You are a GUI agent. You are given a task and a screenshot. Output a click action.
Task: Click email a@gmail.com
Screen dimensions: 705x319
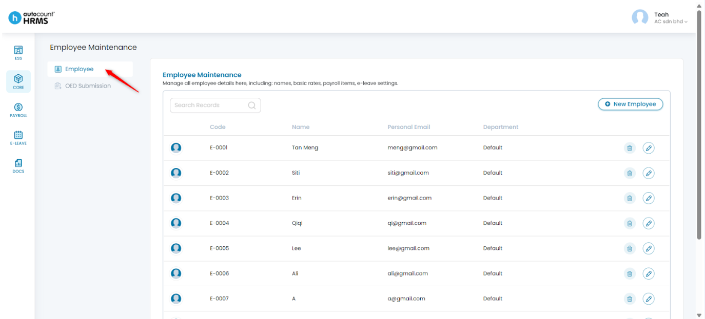pyautogui.click(x=406, y=298)
